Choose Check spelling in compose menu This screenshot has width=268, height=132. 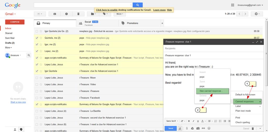coord(243,122)
